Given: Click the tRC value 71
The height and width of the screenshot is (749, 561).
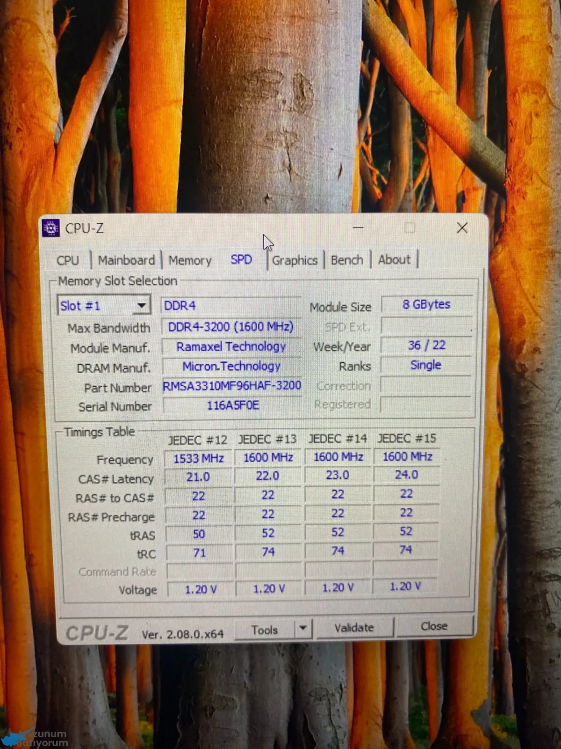Looking at the screenshot, I should (200, 553).
